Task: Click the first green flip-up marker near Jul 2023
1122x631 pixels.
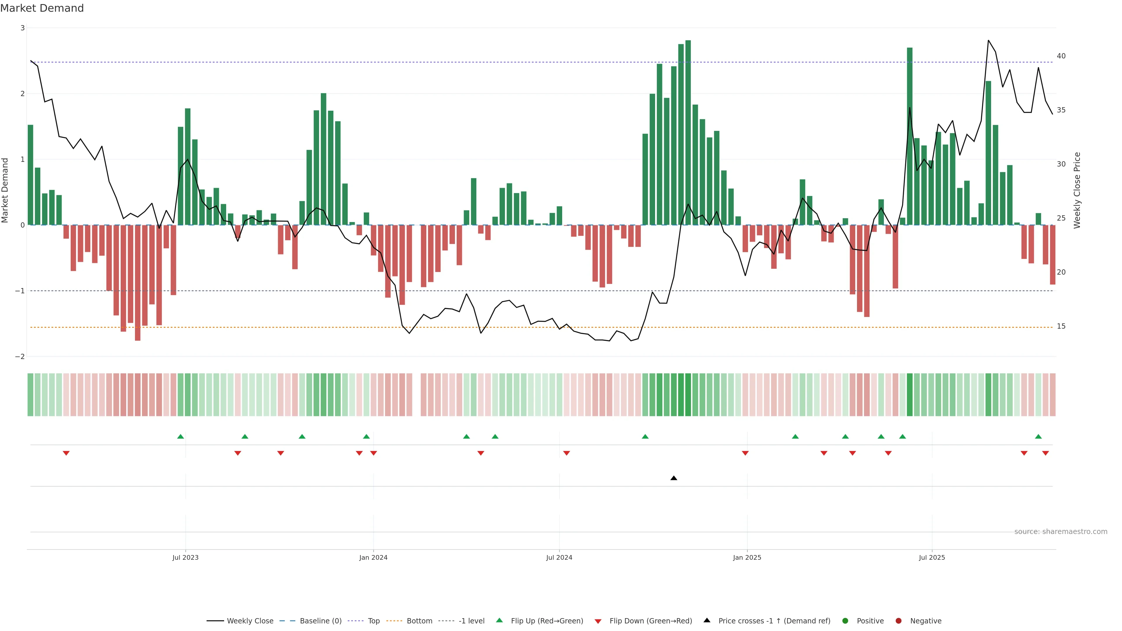Action: 181,436
